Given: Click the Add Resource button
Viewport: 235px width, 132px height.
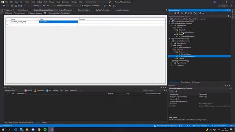Looking at the screenshot, I should point(20,13).
